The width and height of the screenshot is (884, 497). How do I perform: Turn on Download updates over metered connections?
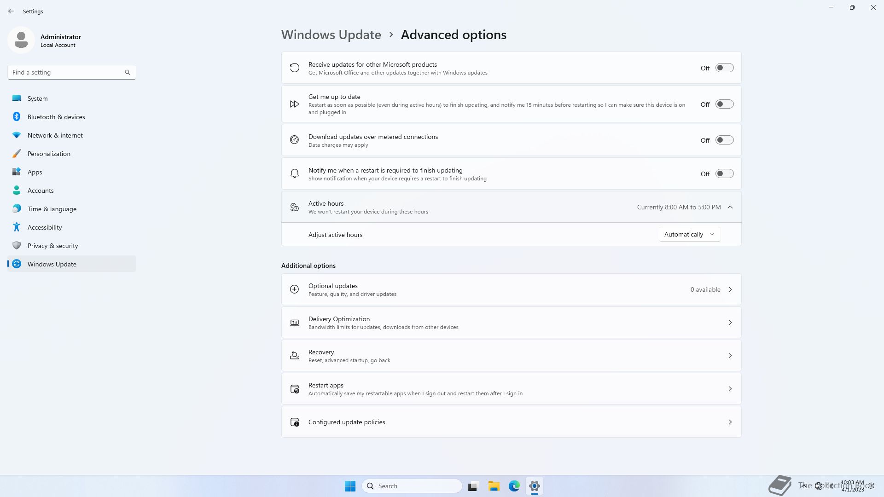(x=724, y=140)
